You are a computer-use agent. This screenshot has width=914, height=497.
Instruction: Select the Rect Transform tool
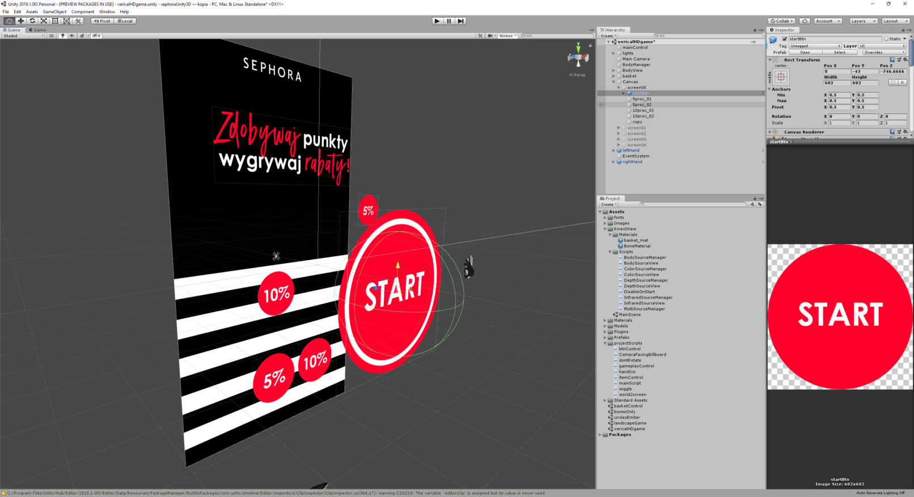pyautogui.click(x=55, y=21)
